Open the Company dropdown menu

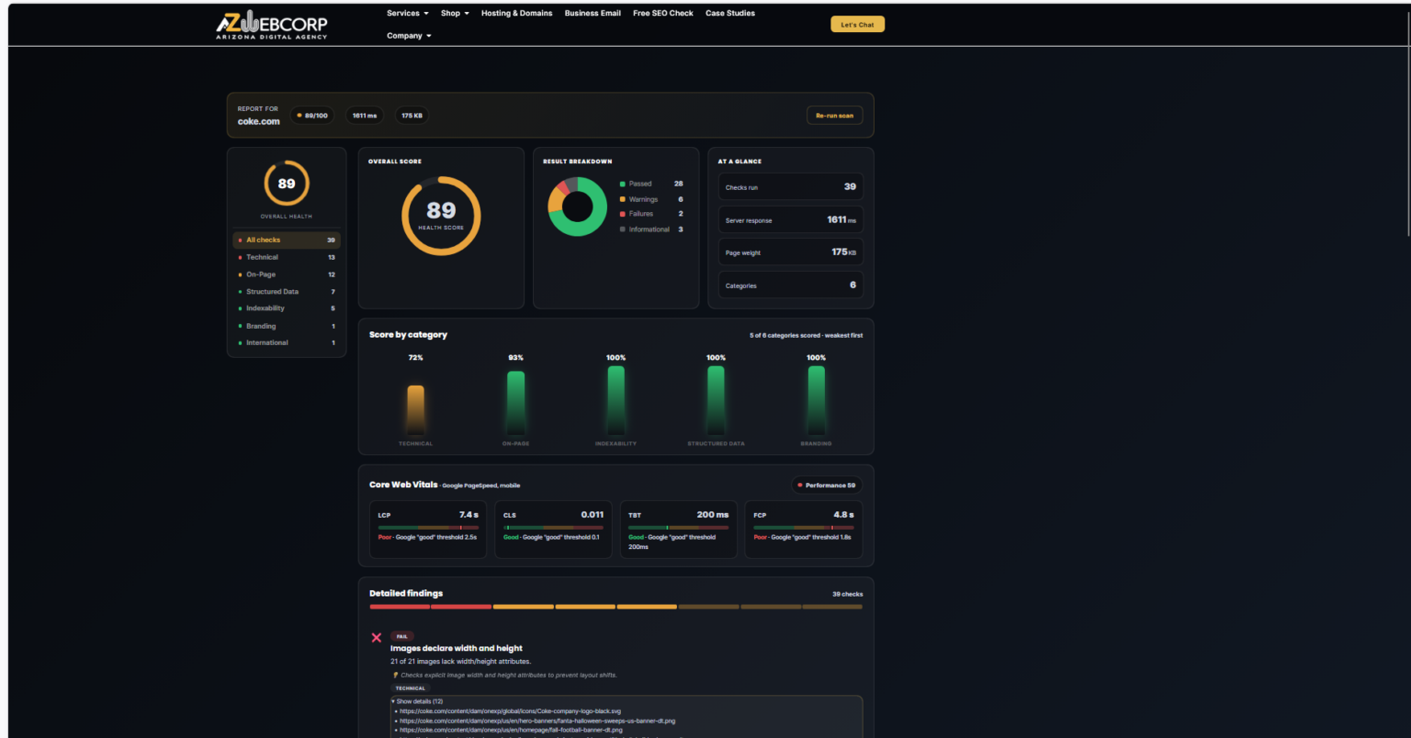[409, 36]
